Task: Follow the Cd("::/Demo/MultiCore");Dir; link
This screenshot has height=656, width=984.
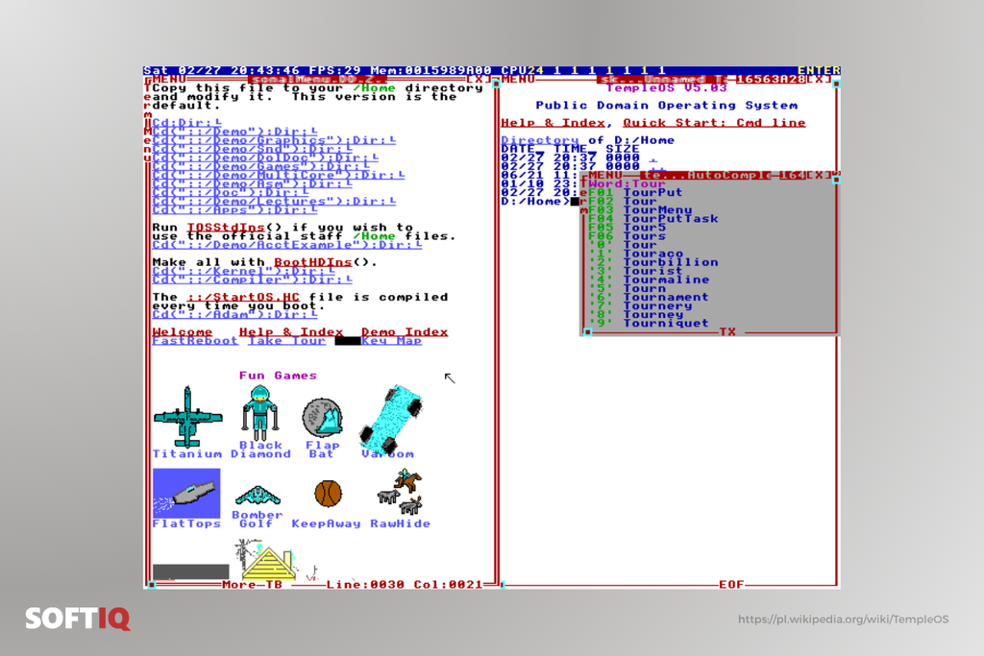Action: pos(278,176)
